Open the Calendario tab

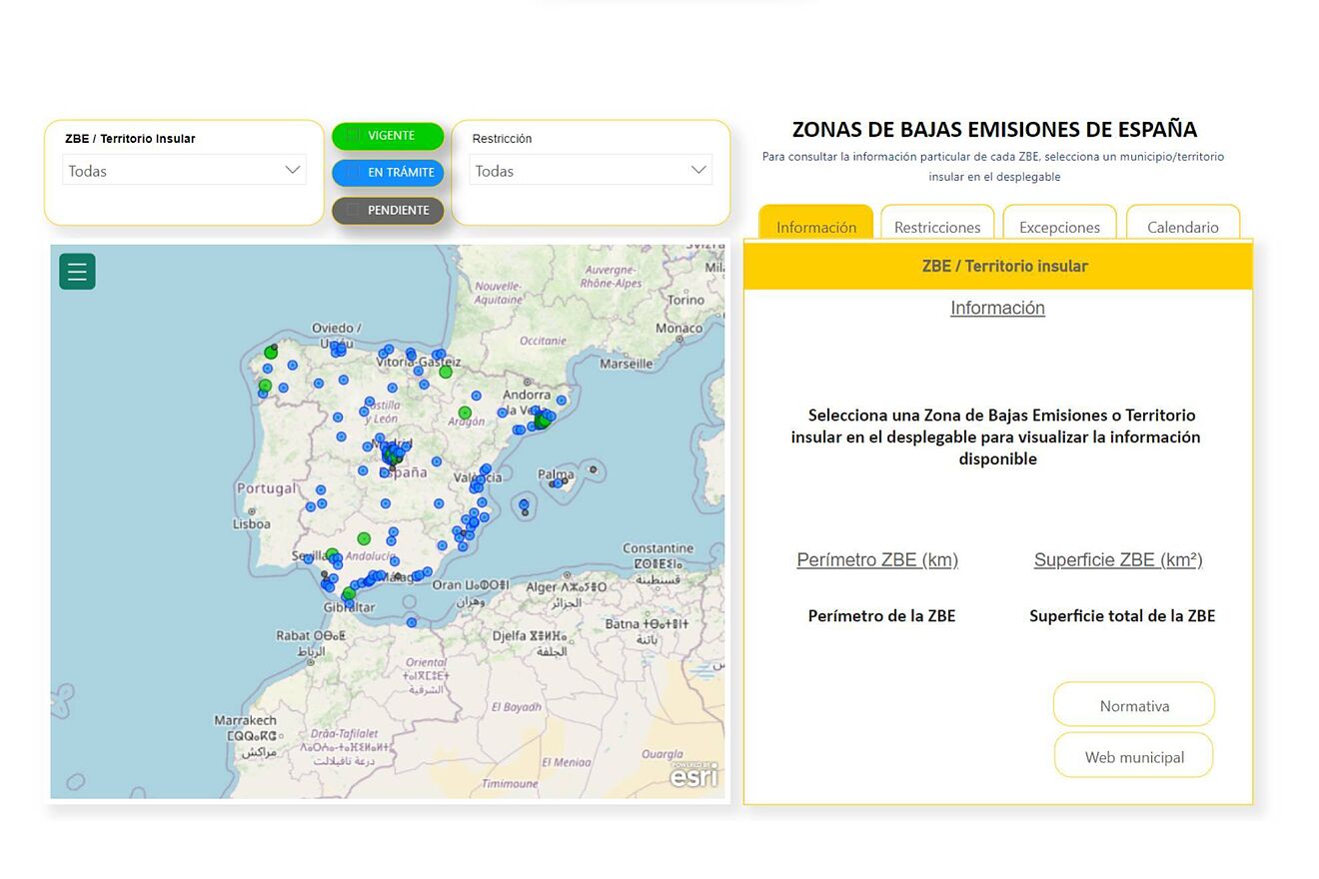(x=1183, y=227)
